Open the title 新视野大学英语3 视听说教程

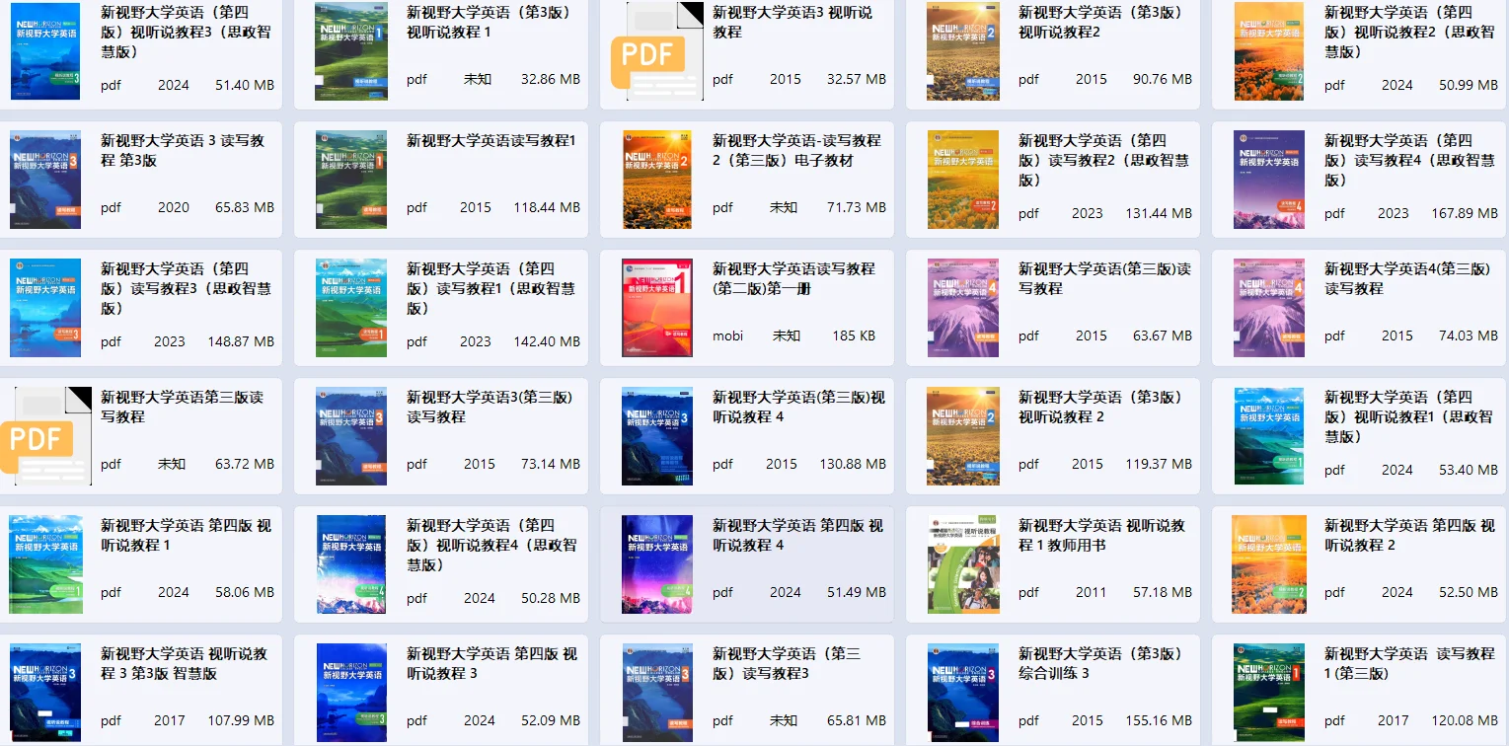pos(792,22)
